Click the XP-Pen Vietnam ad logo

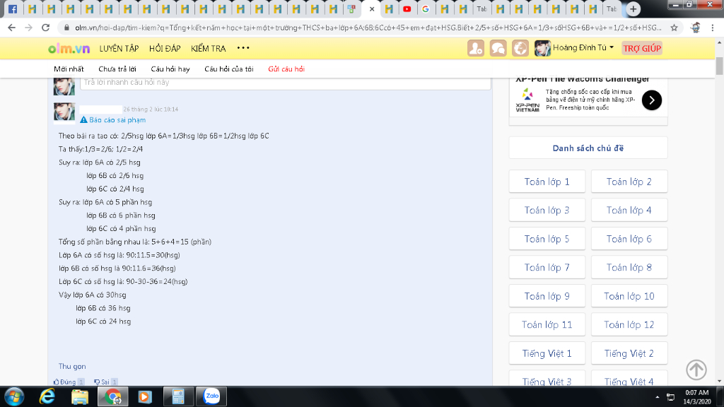527,100
